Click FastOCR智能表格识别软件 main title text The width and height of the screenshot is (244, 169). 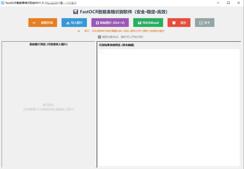tap(124, 12)
